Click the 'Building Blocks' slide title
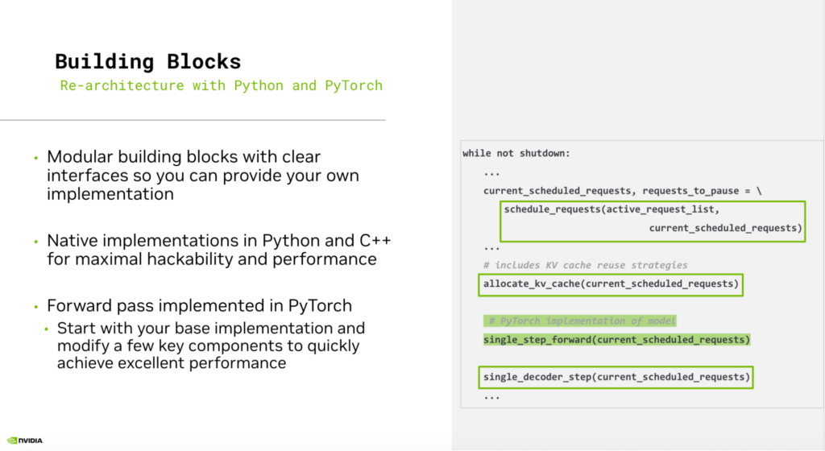 point(147,62)
